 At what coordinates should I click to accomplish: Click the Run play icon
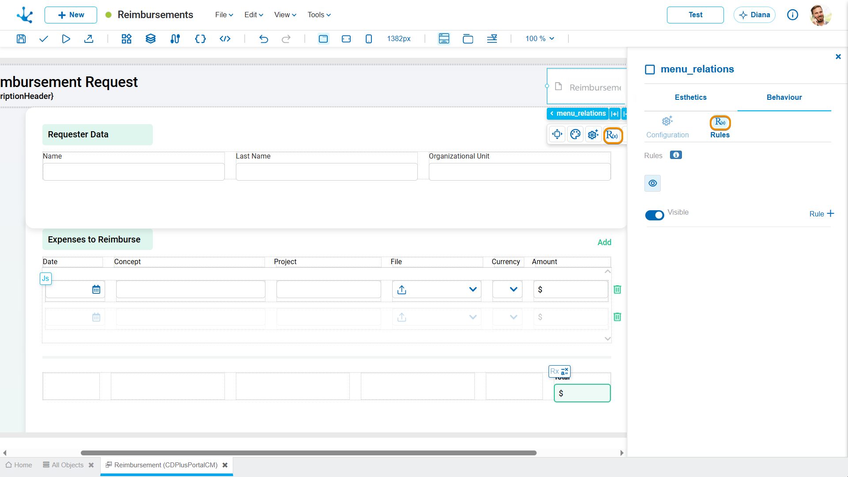tap(66, 39)
